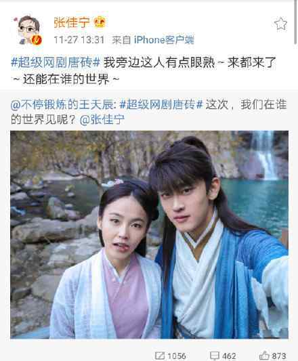Click the crown membership badge icon
This screenshot has width=298, height=361.
coord(100,22)
